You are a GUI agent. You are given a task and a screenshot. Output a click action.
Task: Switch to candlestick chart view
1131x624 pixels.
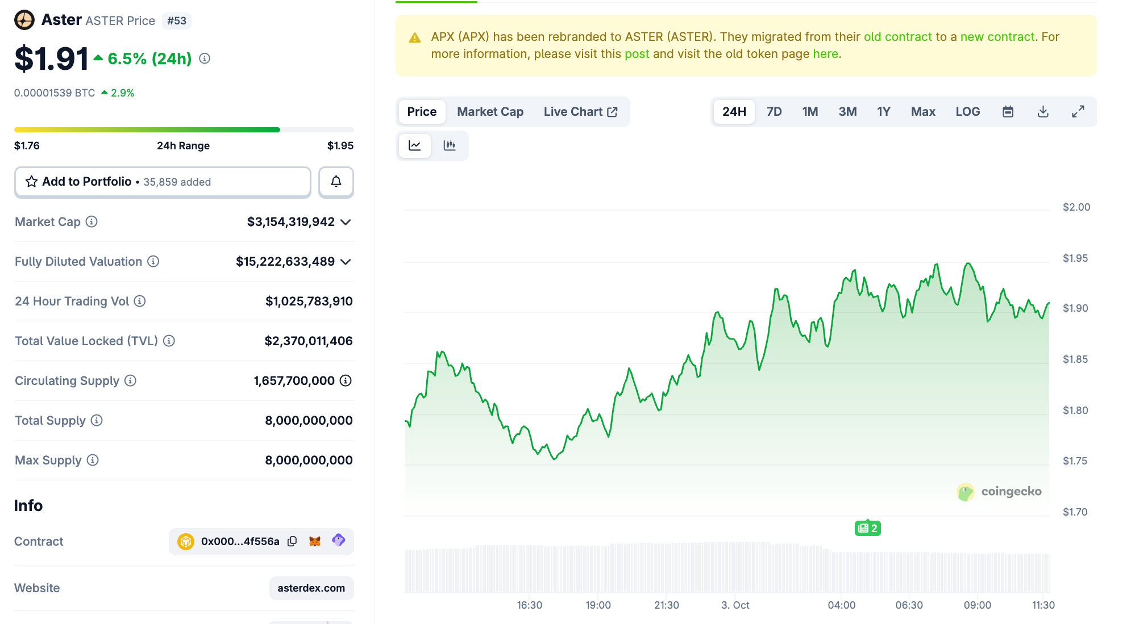click(x=450, y=146)
